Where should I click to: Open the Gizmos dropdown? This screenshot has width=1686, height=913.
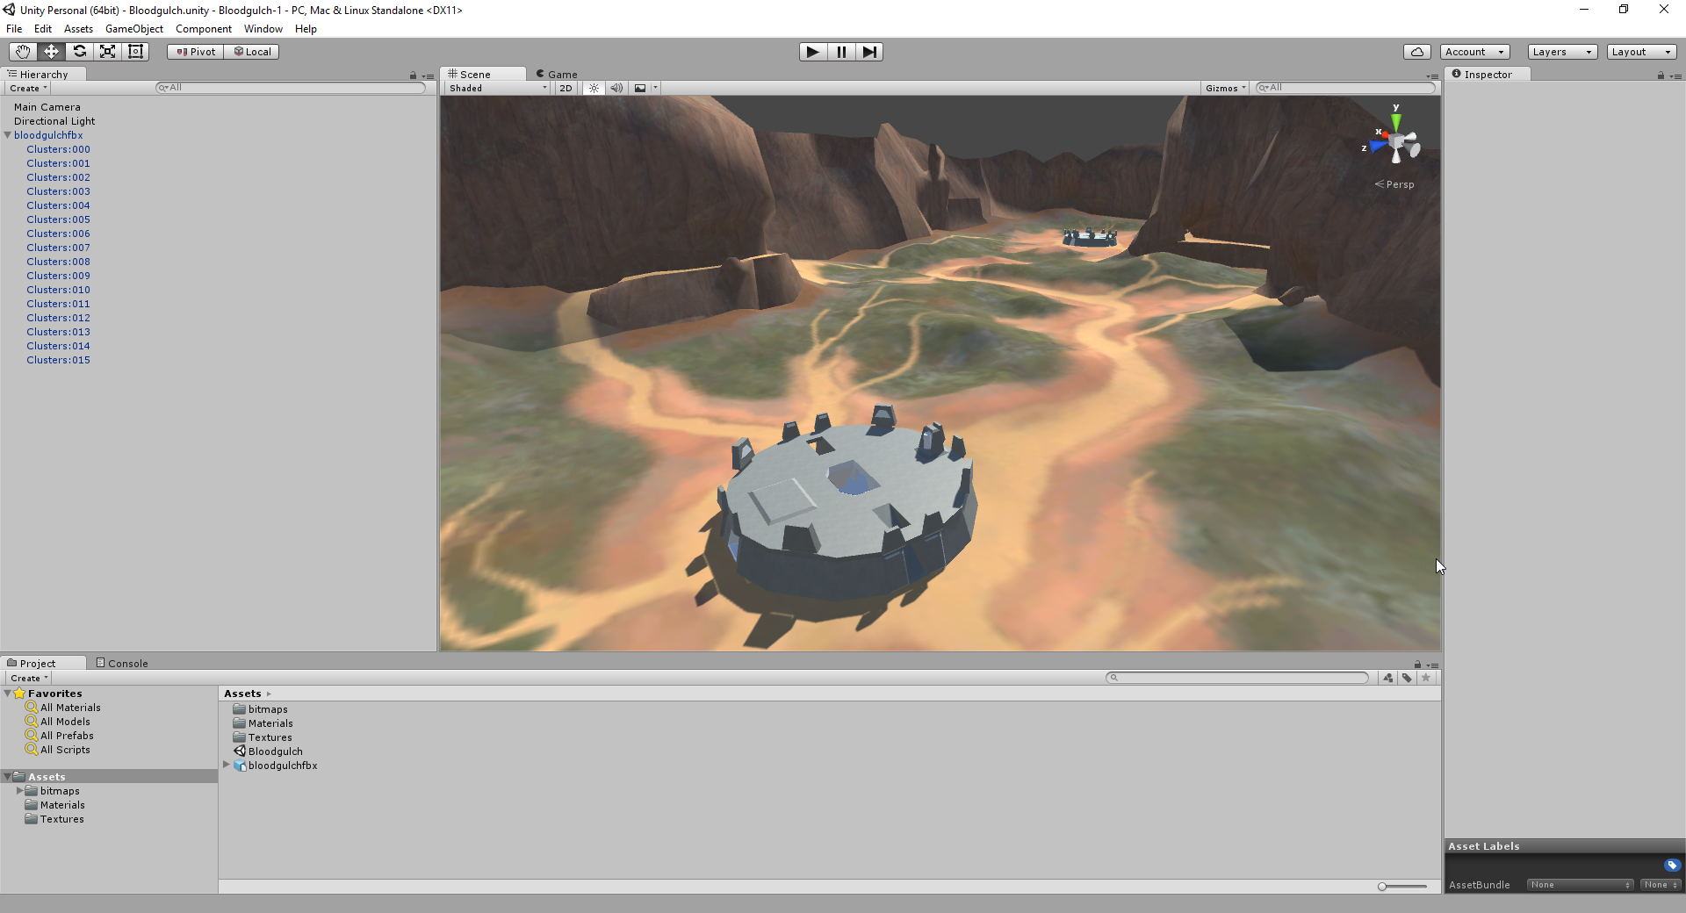(x=1226, y=88)
